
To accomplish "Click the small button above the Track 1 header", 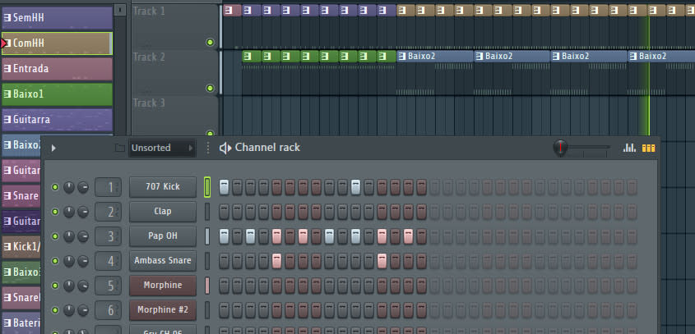I will click(x=120, y=10).
